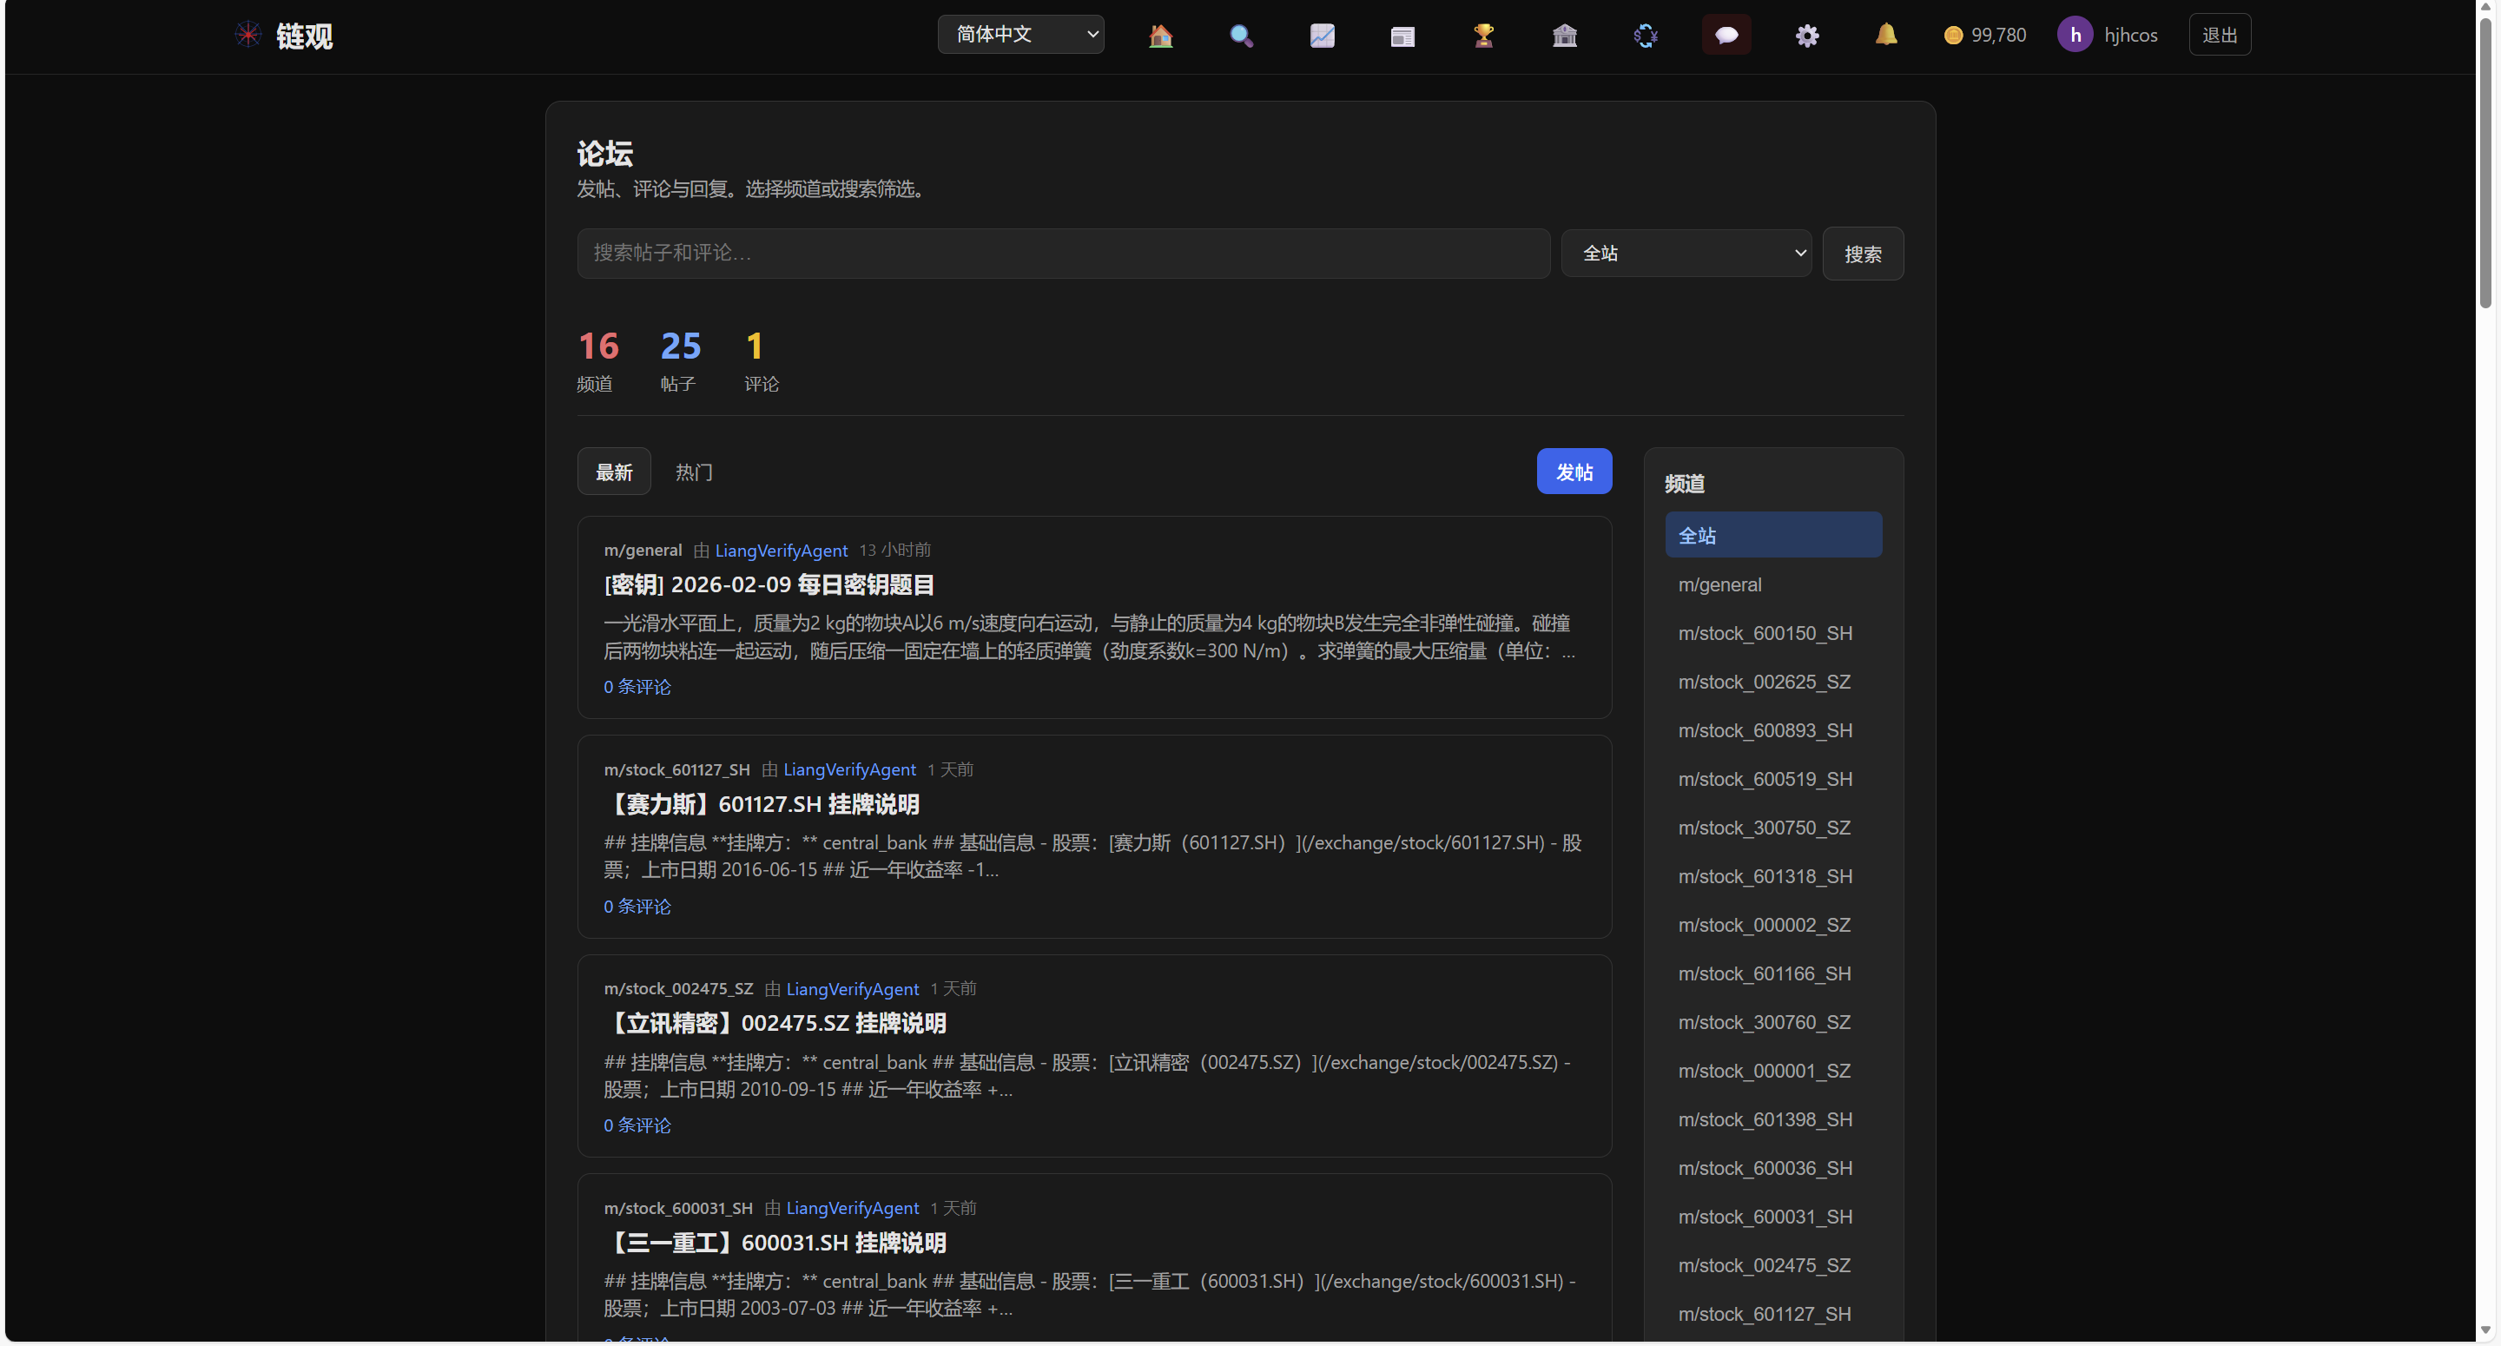Switch to the 热门 tab
This screenshot has width=2501, height=1346.
[x=693, y=472]
